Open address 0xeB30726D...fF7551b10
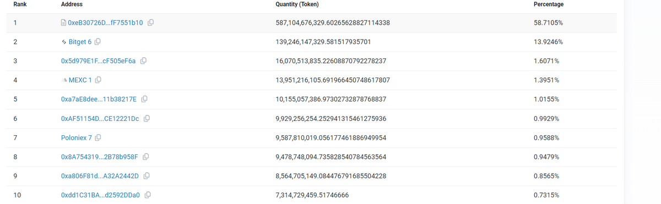 106,23
